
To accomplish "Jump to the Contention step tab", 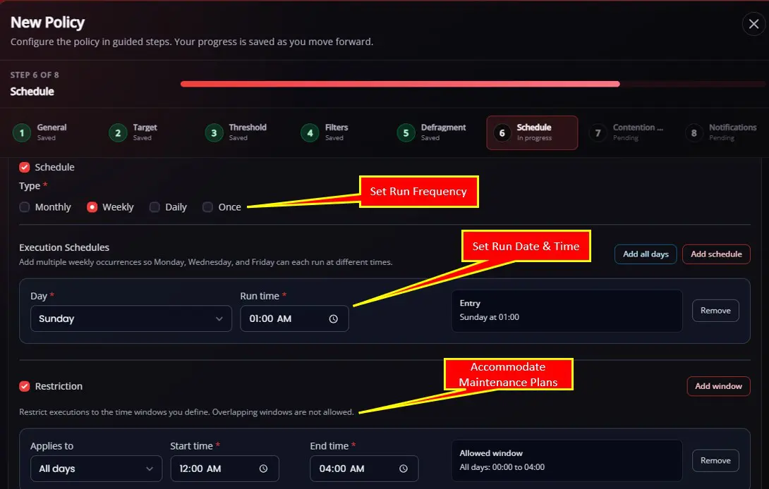I will tap(629, 132).
